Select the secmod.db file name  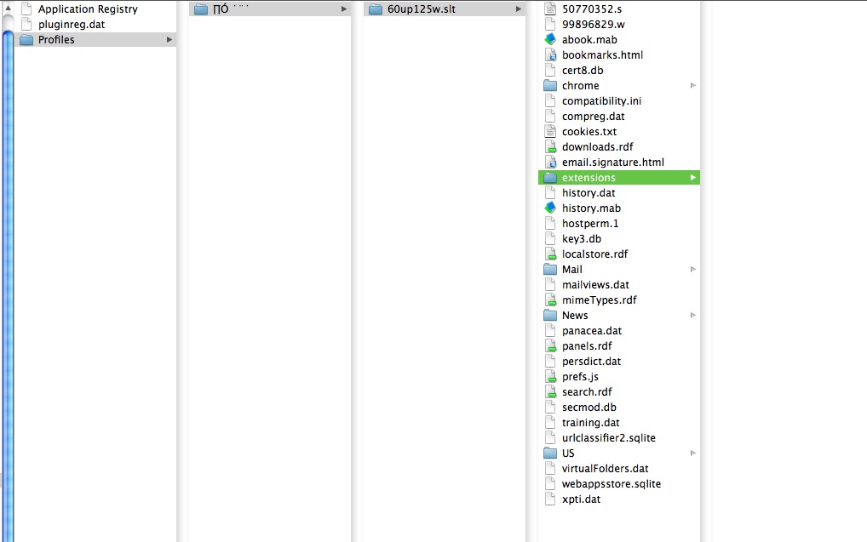click(589, 408)
